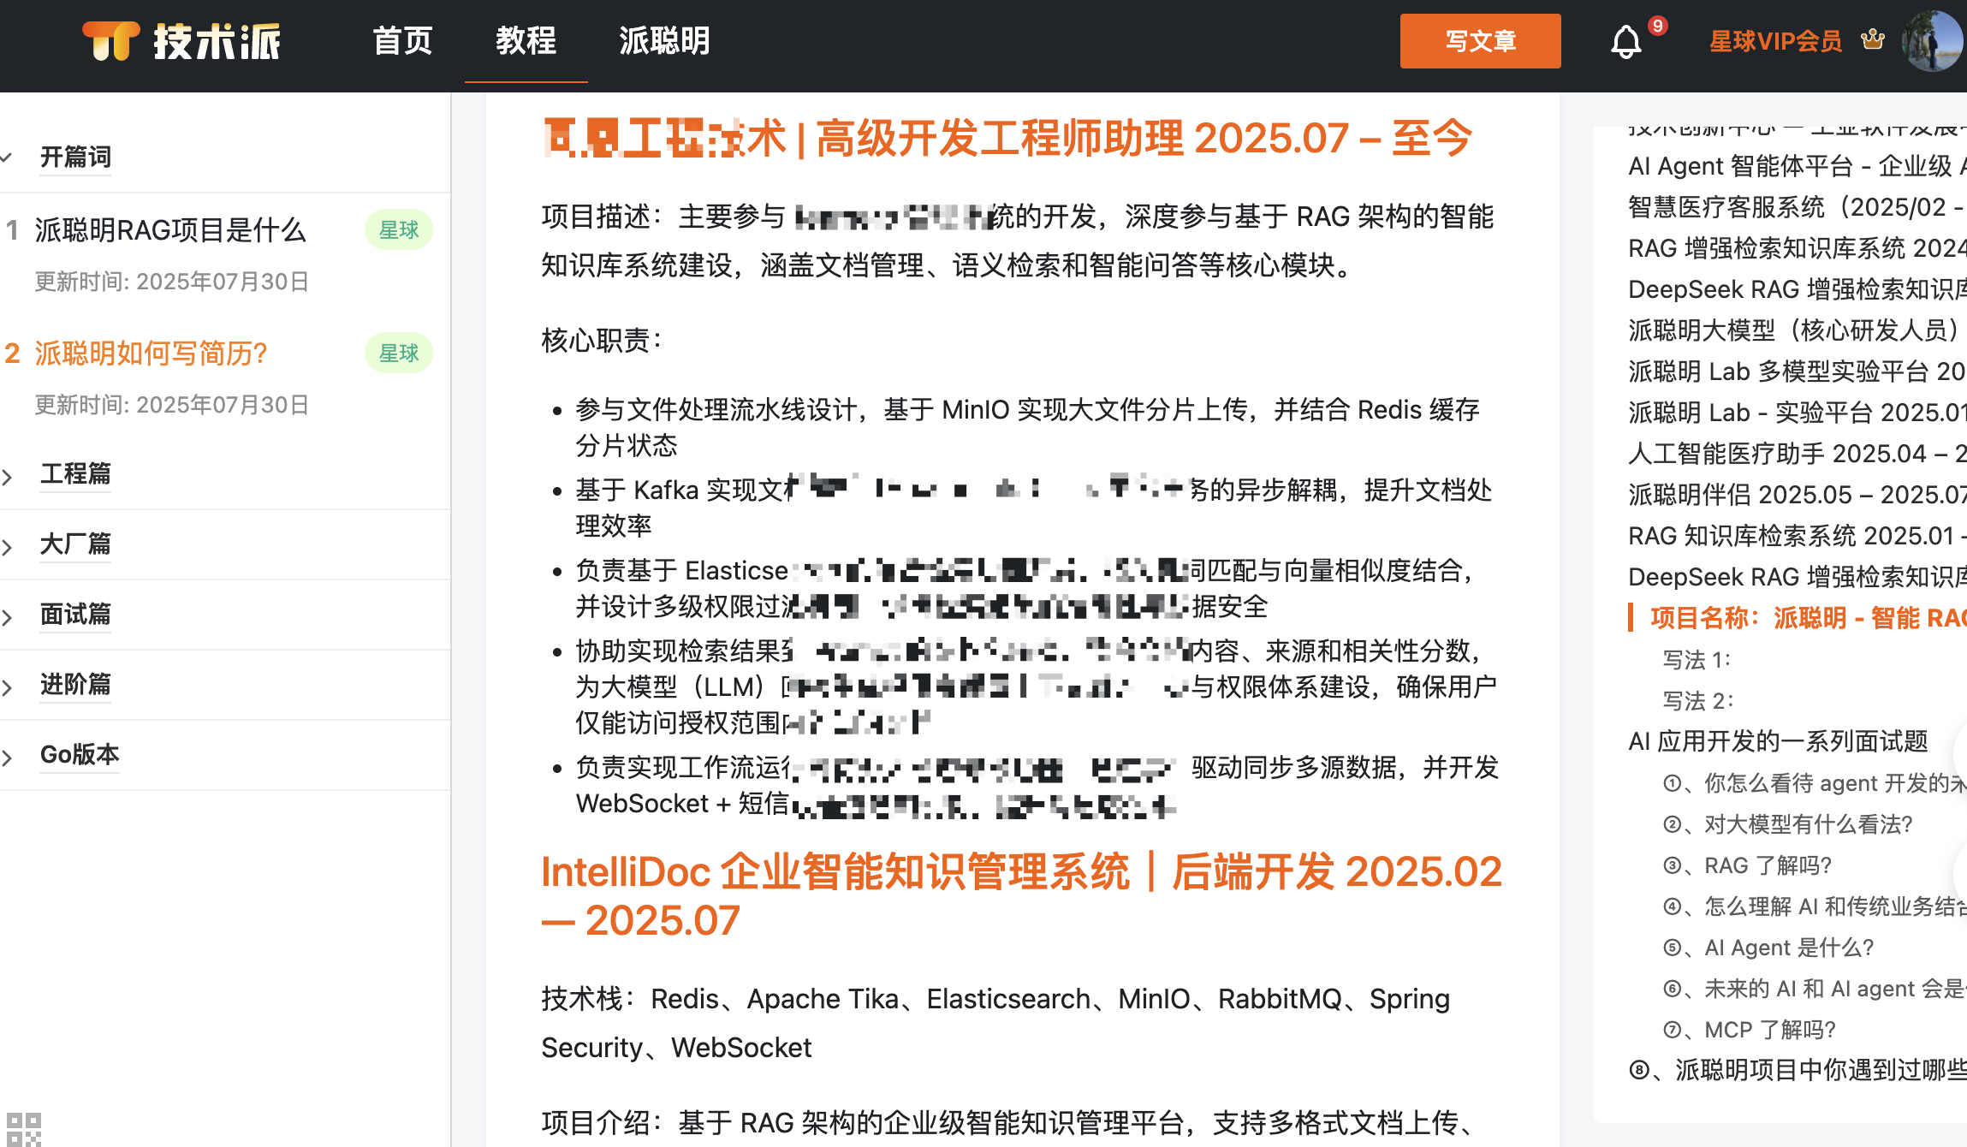Open the notification bell icon
Image resolution: width=1967 pixels, height=1147 pixels.
point(1625,42)
